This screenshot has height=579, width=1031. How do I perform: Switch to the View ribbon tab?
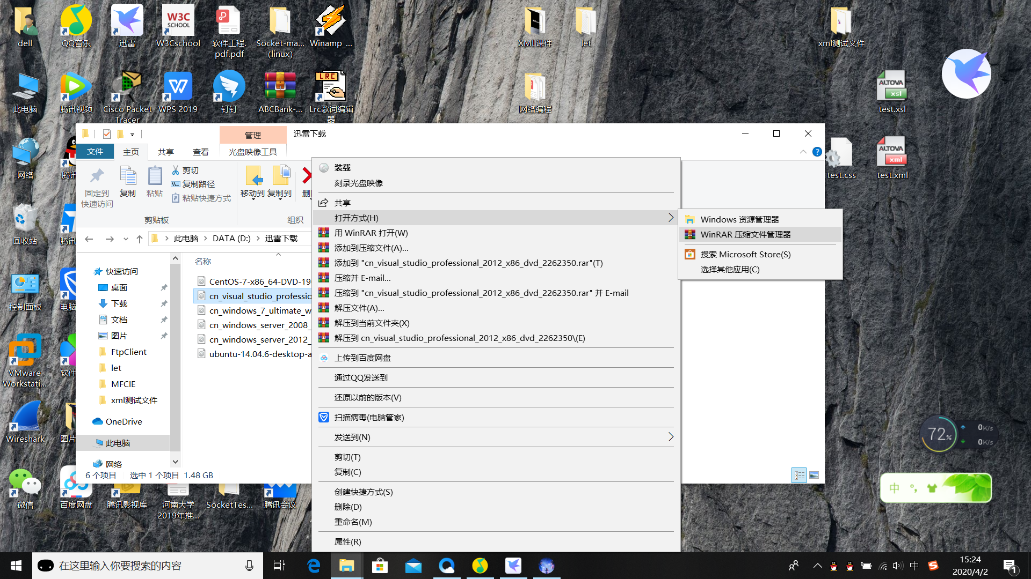pos(200,152)
